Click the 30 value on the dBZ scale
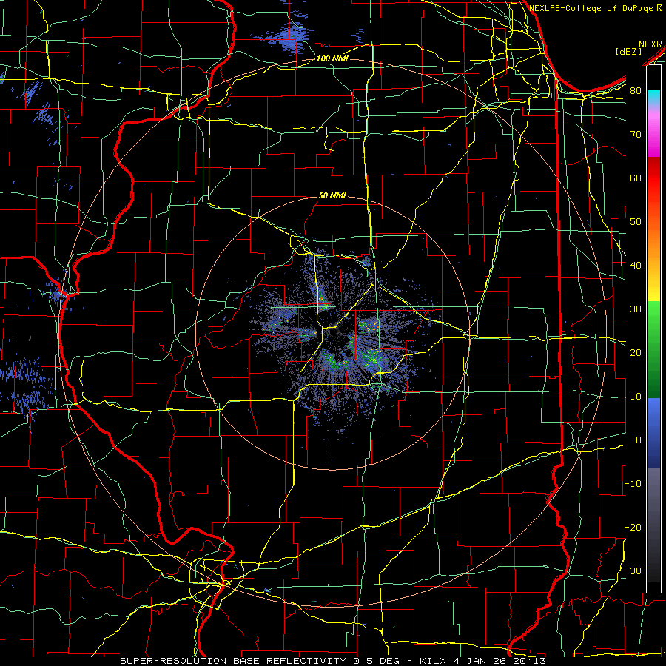Image resolution: width=666 pixels, height=666 pixels. pos(636,309)
